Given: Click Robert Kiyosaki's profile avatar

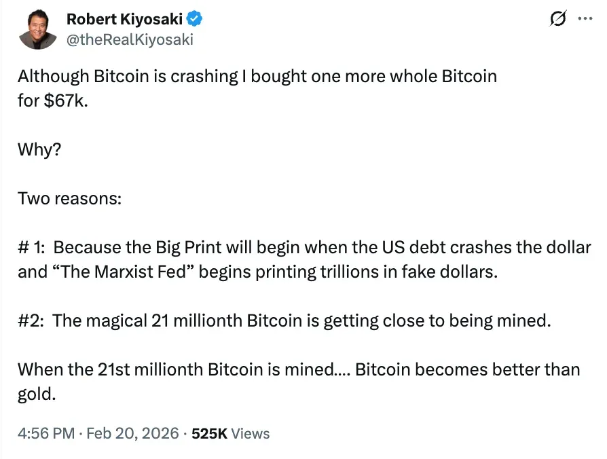Looking at the screenshot, I should click(x=37, y=29).
